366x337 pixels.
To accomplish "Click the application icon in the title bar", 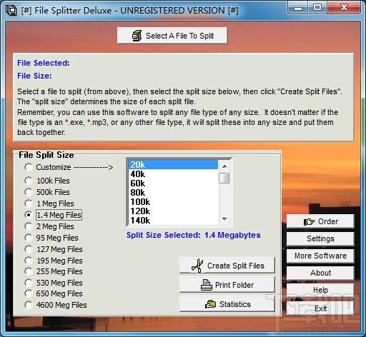I will [11, 11].
